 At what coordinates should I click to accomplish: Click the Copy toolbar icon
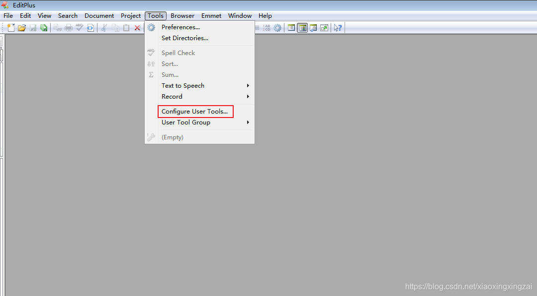click(115, 28)
